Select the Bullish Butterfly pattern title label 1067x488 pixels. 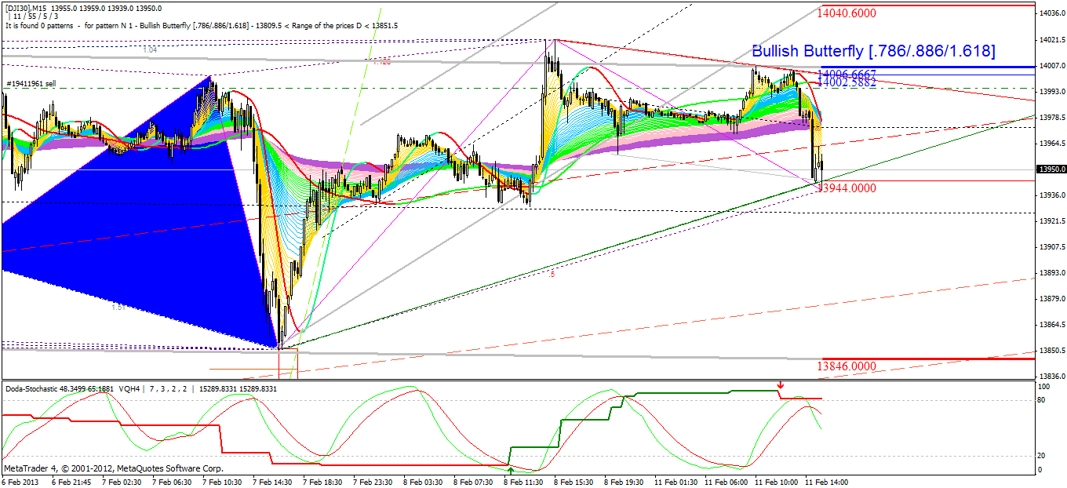(873, 52)
